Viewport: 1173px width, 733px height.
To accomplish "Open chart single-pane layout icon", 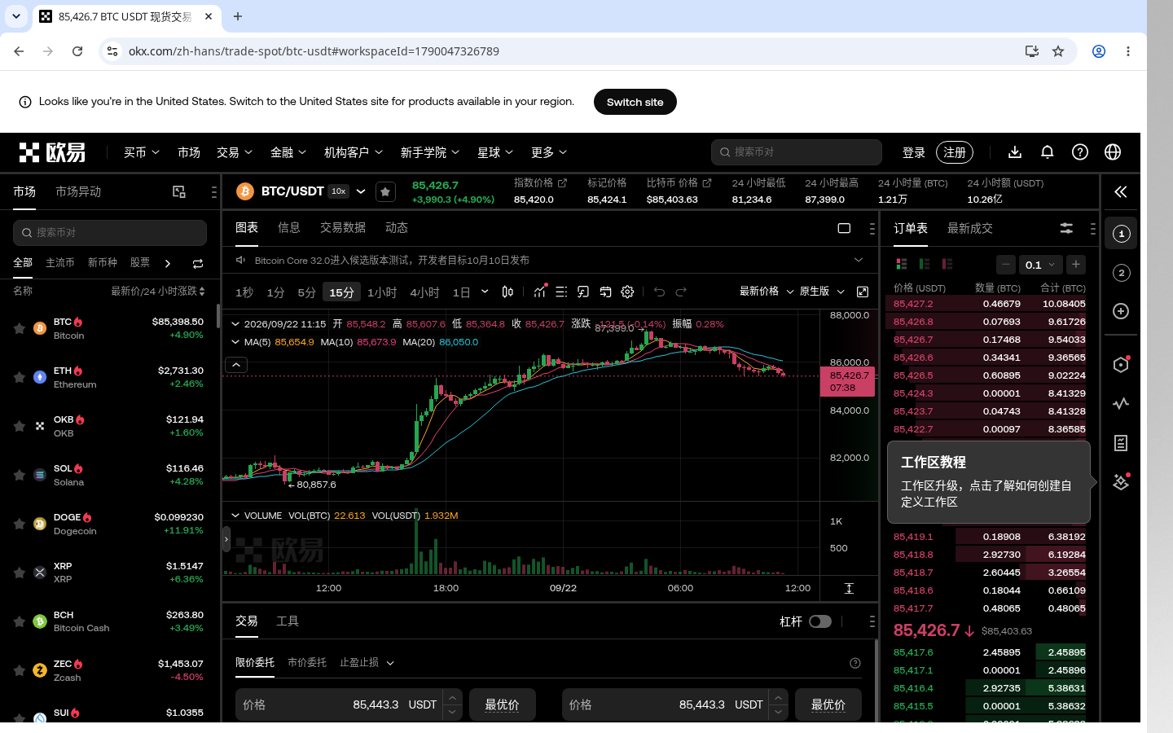I will [x=844, y=228].
